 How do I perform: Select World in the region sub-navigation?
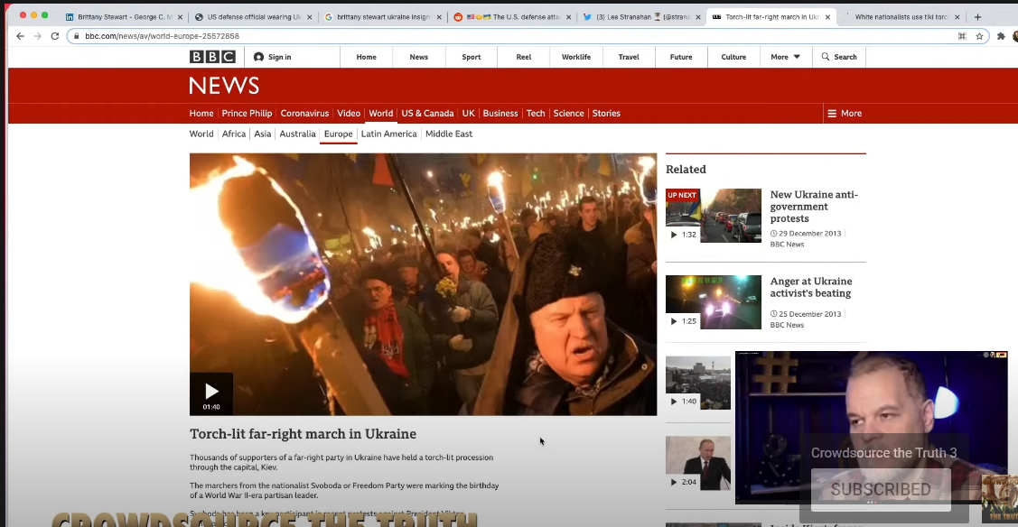coord(201,134)
